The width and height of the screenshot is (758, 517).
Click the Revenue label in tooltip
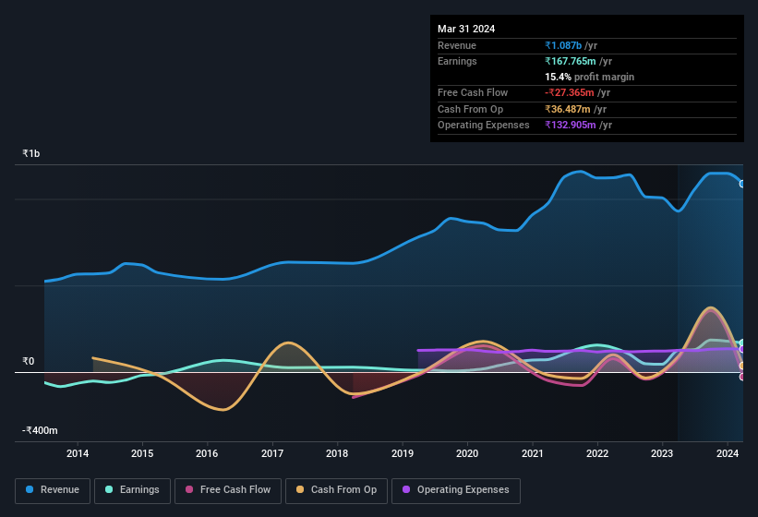tap(457, 45)
